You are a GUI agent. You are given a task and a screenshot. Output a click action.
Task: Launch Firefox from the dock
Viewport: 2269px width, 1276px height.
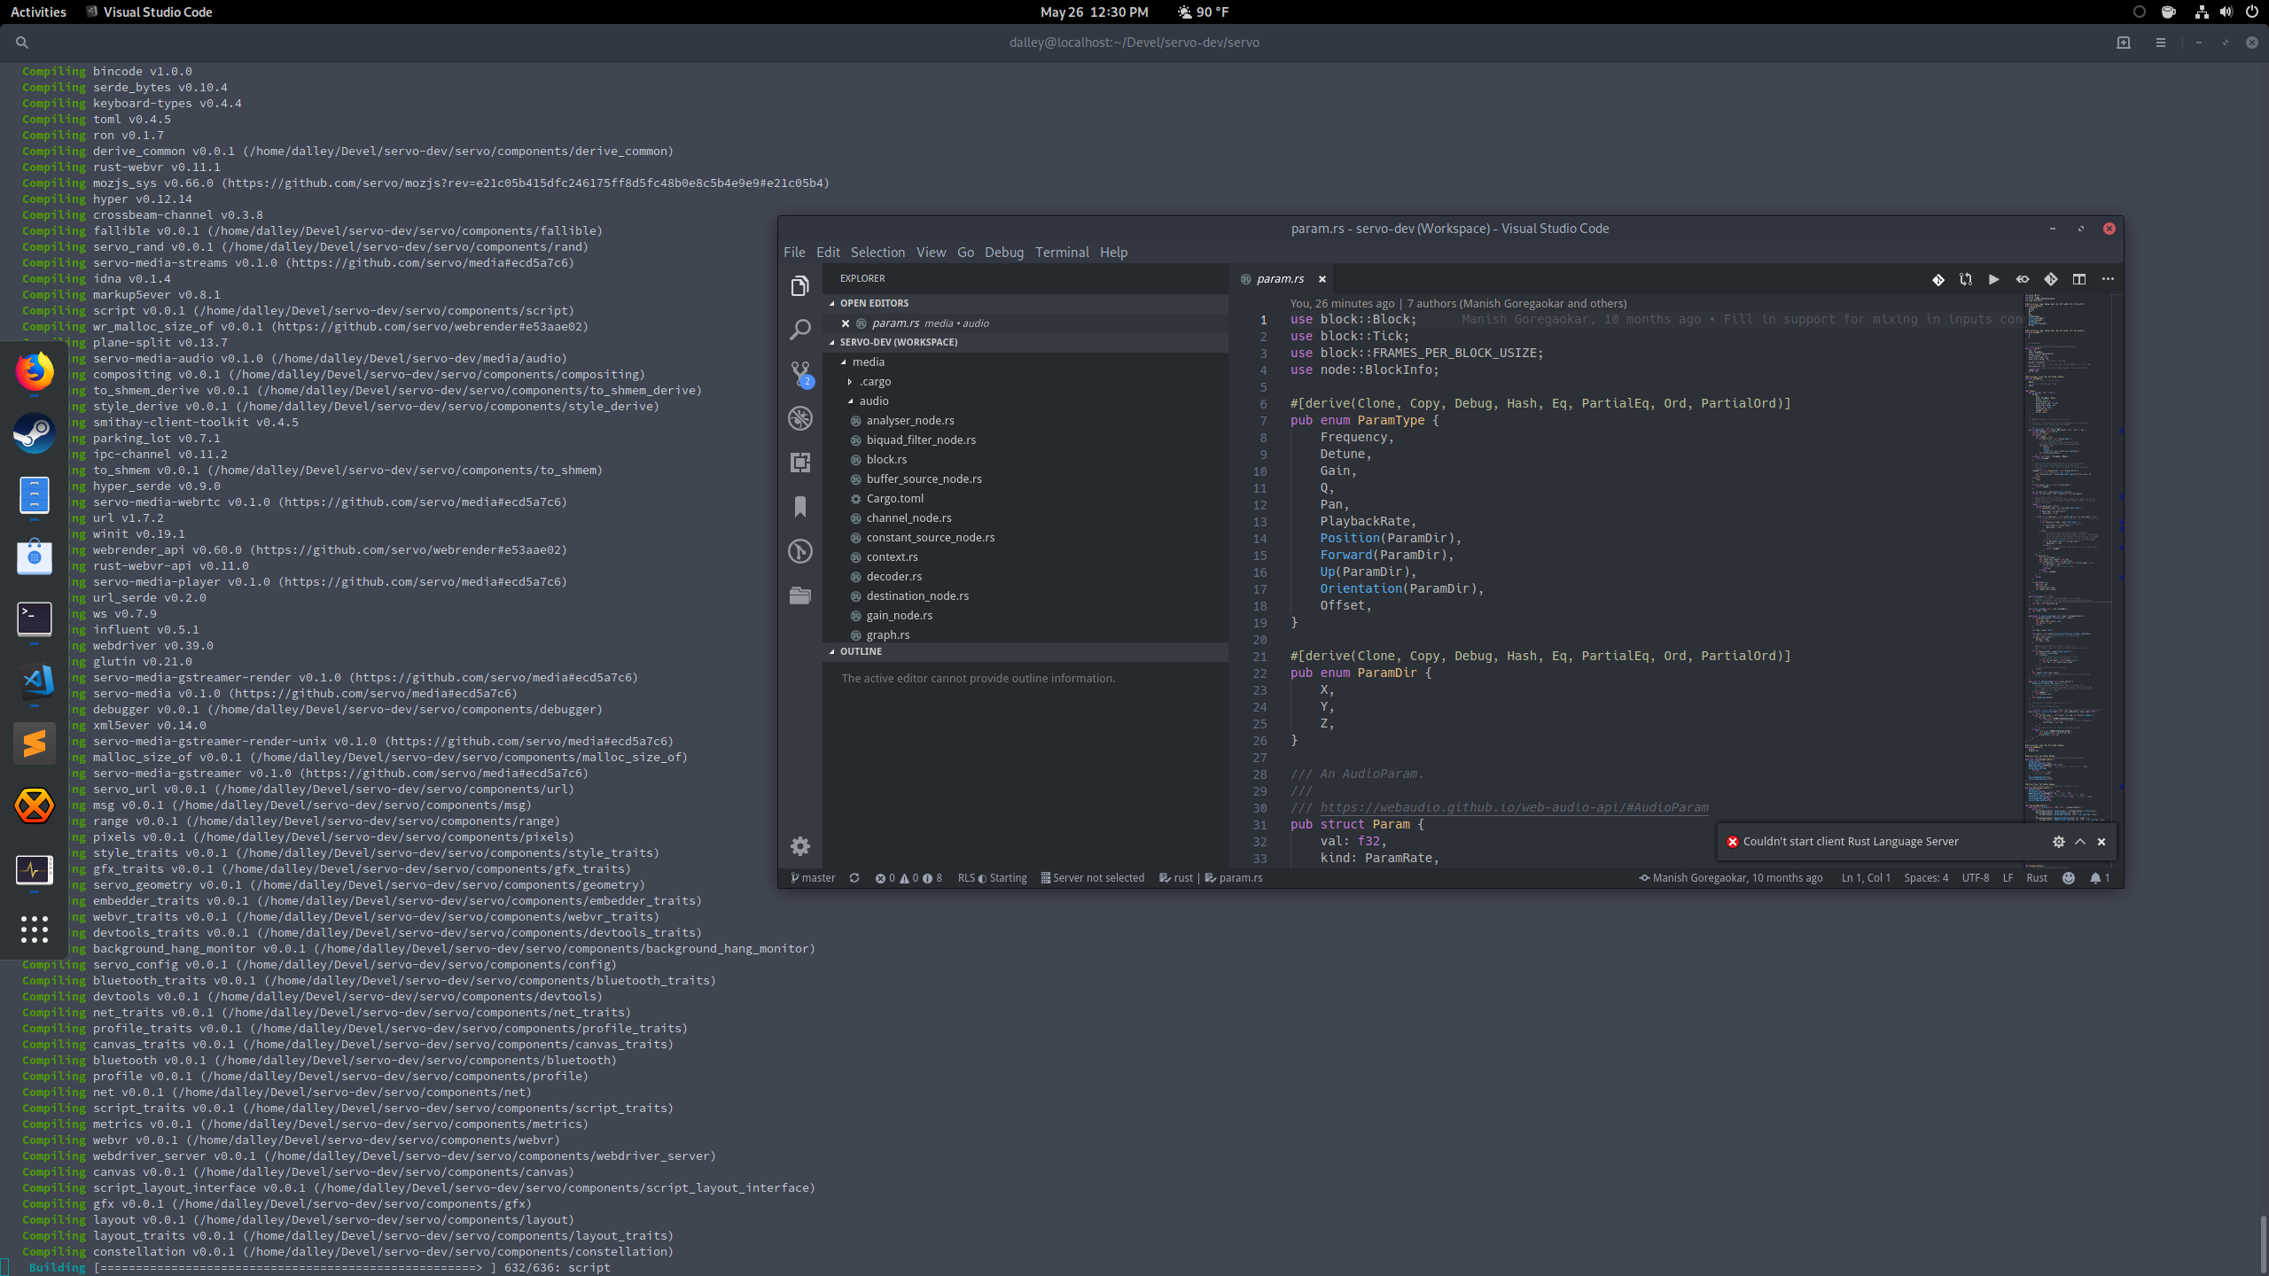coord(34,370)
